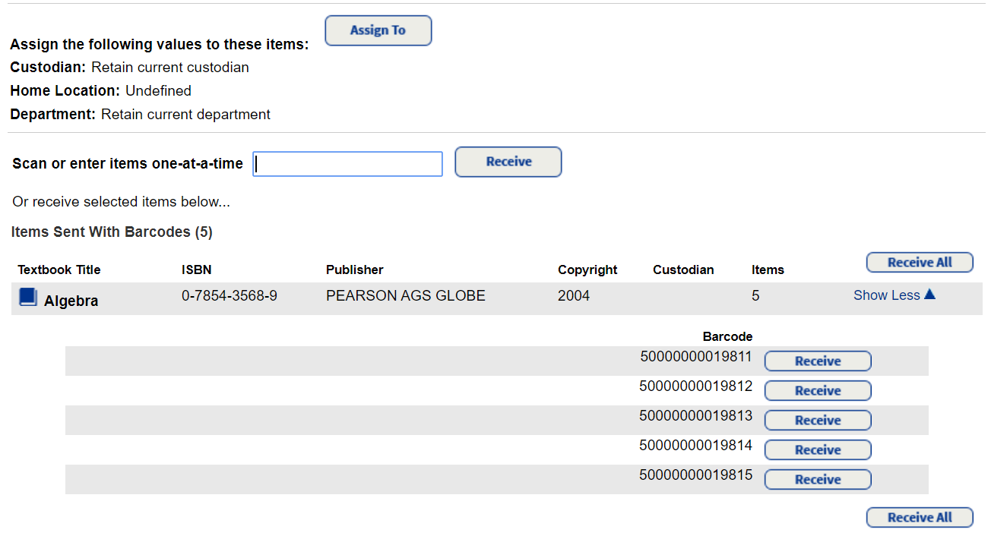The image size is (991, 536).
Task: Receive barcode 50000000019815
Action: click(817, 479)
